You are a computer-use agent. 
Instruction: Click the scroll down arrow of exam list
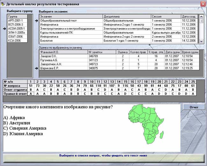[x=201, y=41]
